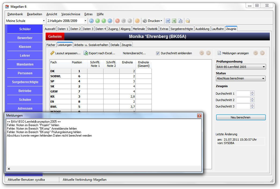Go to next record green arrow
Viewport: 280px width, 189px height.
(x=104, y=21)
